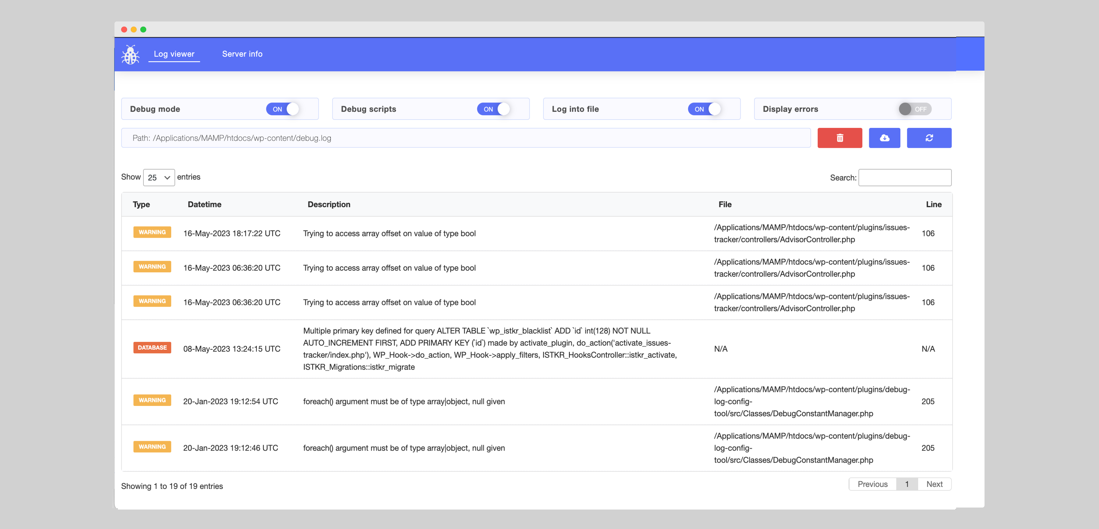Viewport: 1099px width, 529px height.
Task: Click the refresh log button
Action: tap(929, 138)
